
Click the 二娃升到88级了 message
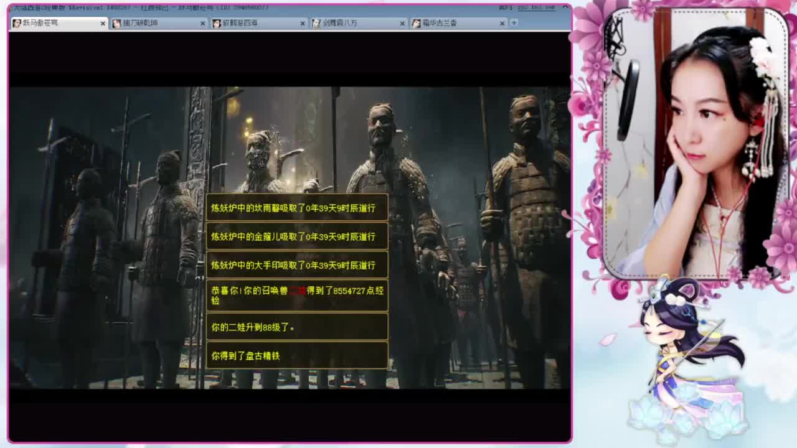pos(297,327)
